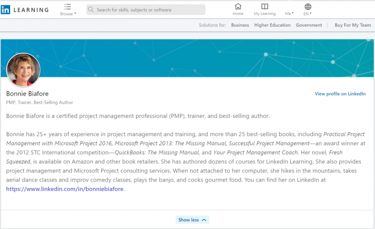Viewport: 375px width, 229px height.
Task: Click Buy For My Team
Action: click(352, 25)
